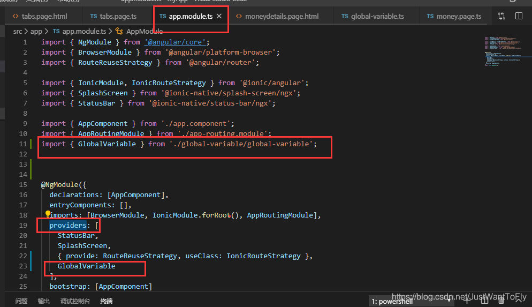This screenshot has height=307, width=532.
Task: Click 'useClass' on line 22
Action: pyautogui.click(x=202, y=256)
